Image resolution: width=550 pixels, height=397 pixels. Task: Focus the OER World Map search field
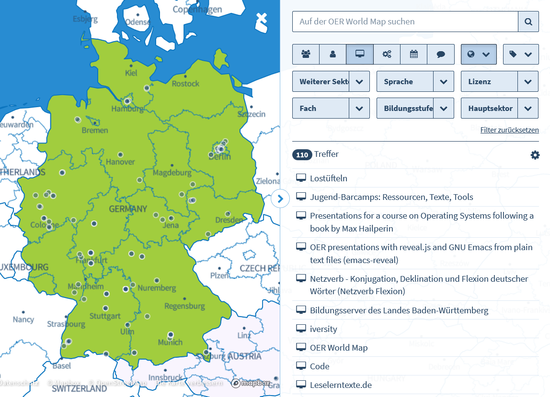tap(405, 22)
